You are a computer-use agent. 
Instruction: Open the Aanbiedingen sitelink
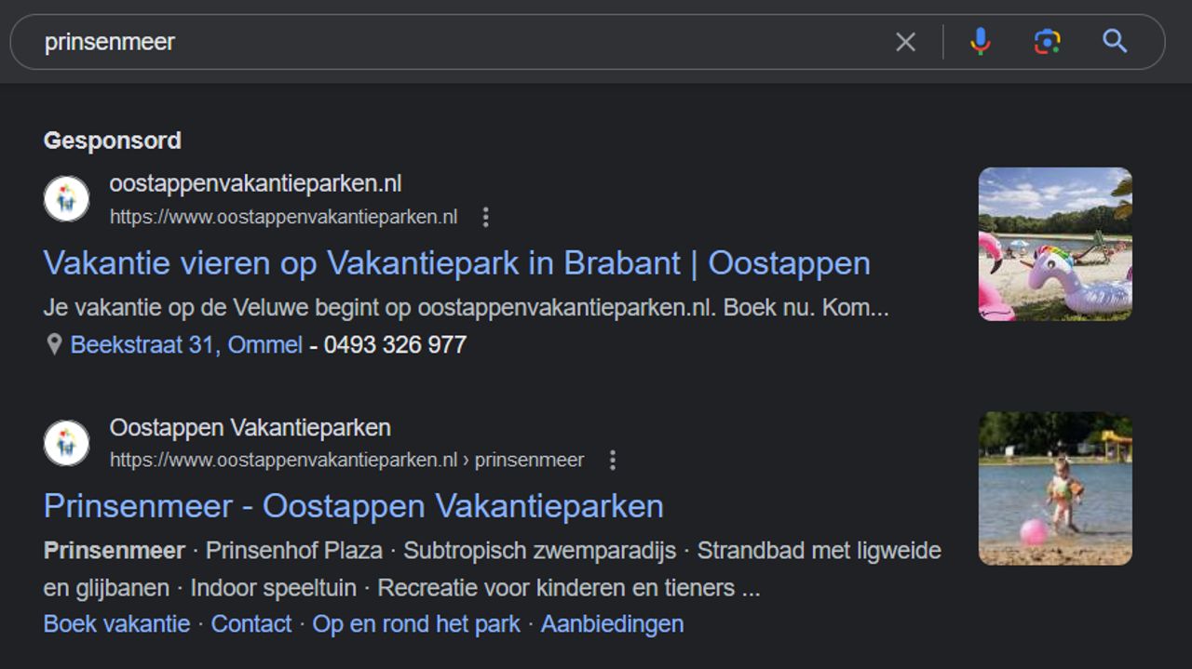[611, 623]
